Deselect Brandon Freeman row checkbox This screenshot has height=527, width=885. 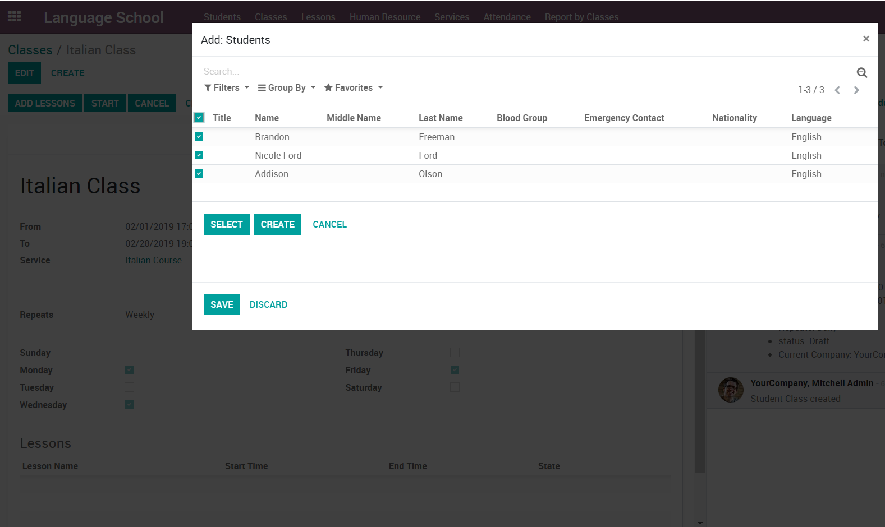click(x=199, y=137)
